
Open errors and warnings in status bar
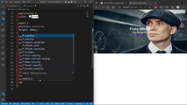[16, 104]
